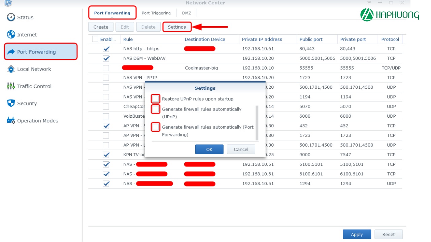Enable the NAS VPN - PPTP rule checkbox
The image size is (431, 242).
106,78
